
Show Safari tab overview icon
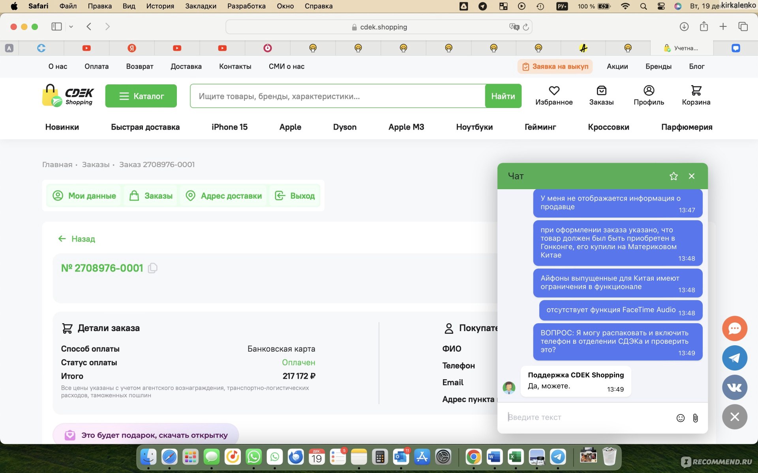coord(743,26)
